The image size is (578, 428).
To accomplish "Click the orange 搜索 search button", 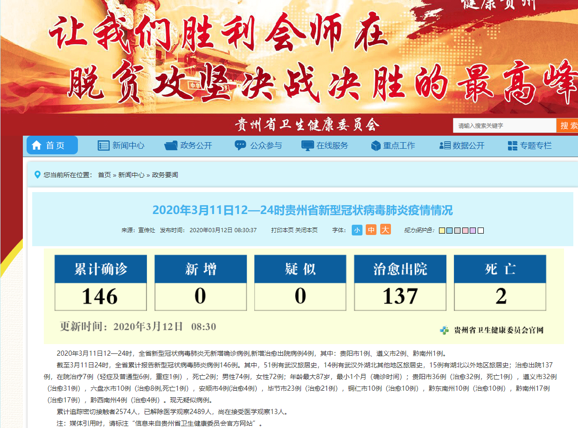I will pyautogui.click(x=568, y=125).
